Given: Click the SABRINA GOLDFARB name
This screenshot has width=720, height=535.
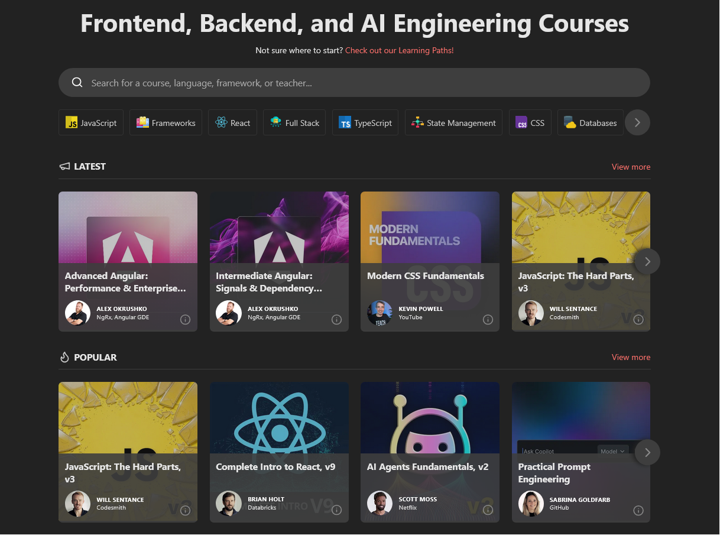Looking at the screenshot, I should click(580, 500).
